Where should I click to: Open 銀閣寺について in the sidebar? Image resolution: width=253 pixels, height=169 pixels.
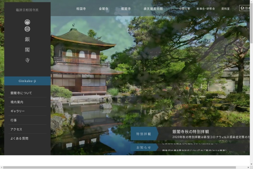click(21, 93)
